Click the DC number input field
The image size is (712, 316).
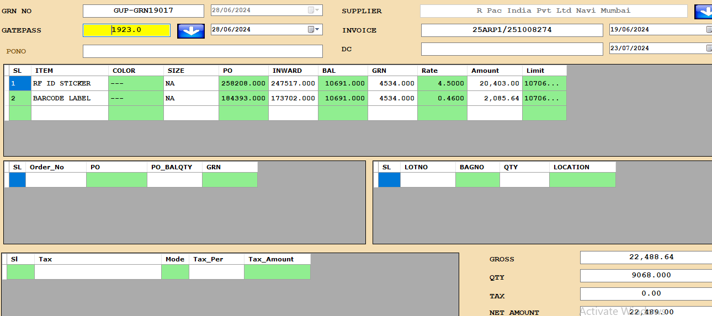[512, 49]
